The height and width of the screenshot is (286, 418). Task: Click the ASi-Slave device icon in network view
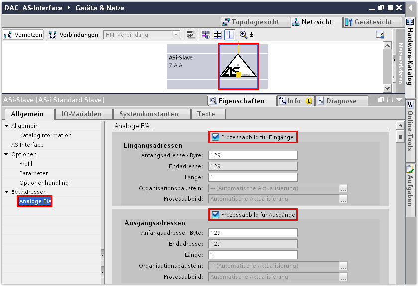tap(238, 67)
